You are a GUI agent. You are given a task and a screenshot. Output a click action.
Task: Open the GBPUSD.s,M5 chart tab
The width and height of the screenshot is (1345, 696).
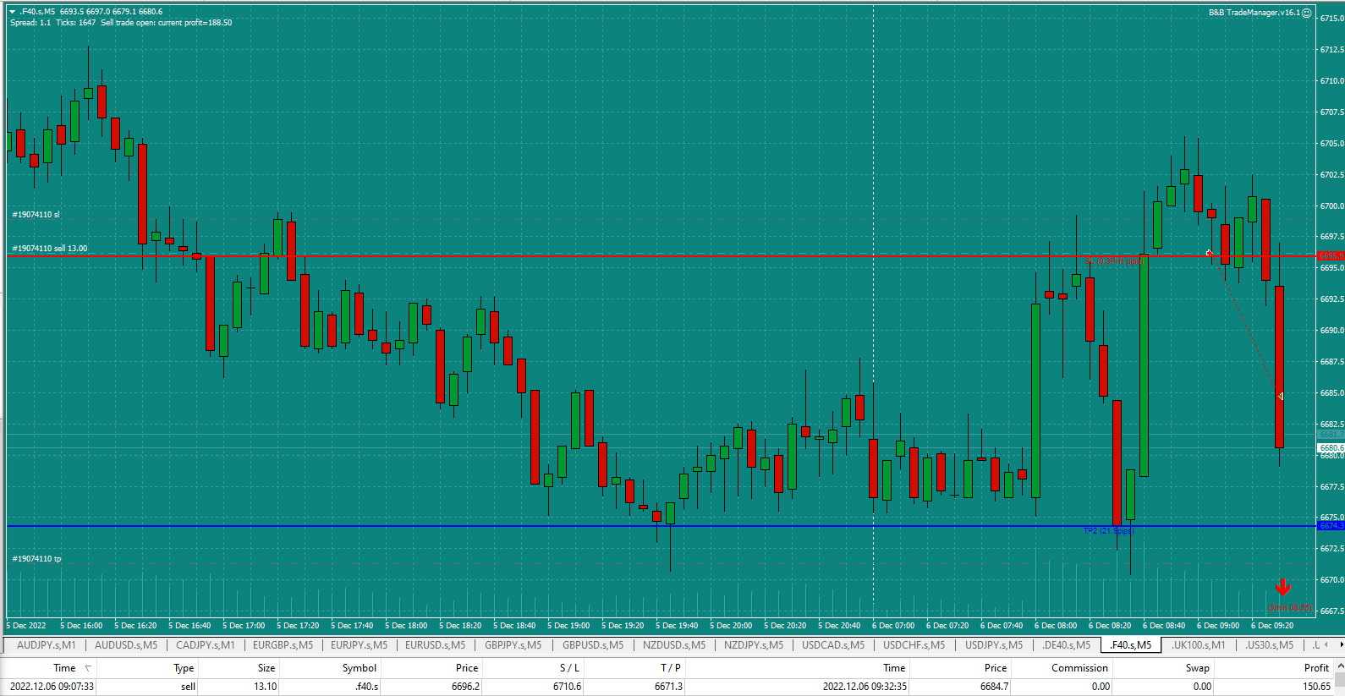593,645
